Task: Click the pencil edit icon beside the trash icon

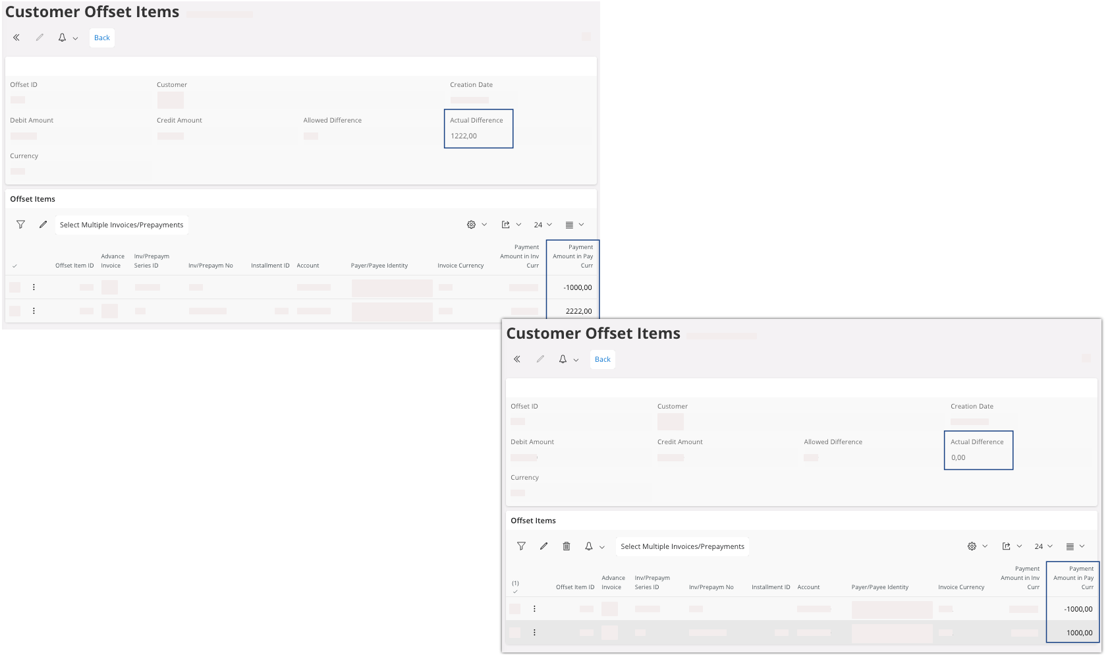Action: pyautogui.click(x=543, y=546)
